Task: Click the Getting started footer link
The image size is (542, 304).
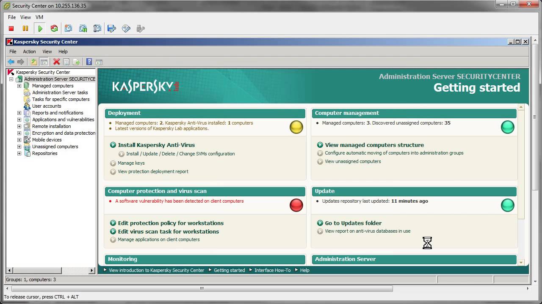Action: click(229, 270)
